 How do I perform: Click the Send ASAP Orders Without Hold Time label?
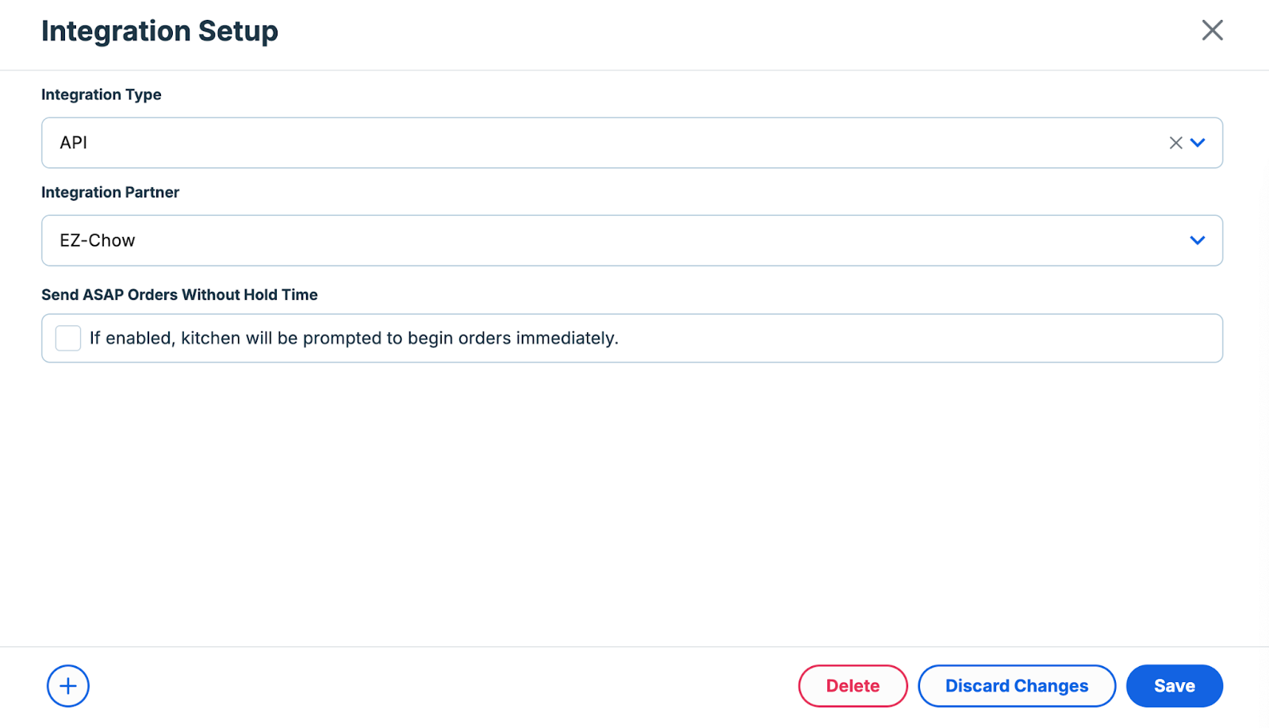tap(179, 294)
